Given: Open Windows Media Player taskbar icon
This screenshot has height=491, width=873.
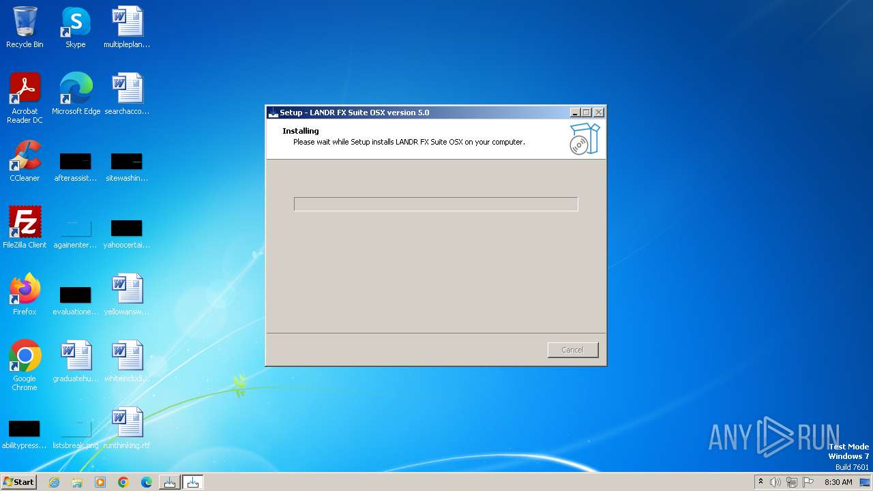Looking at the screenshot, I should [x=100, y=482].
